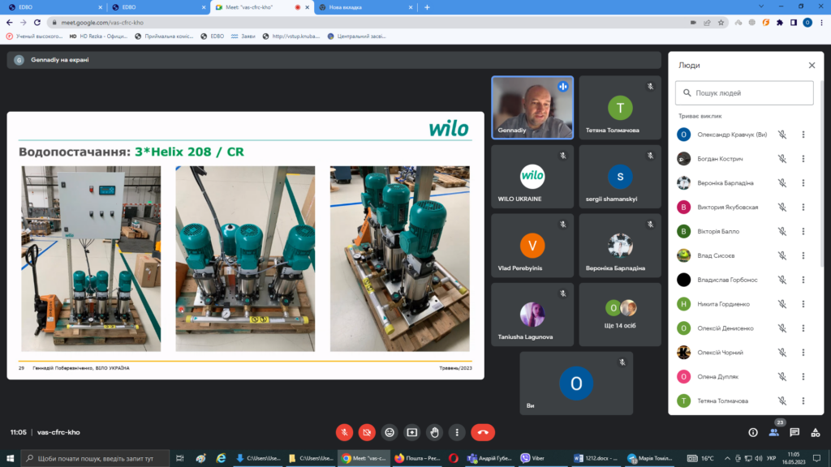
Task: Click muted mic icon for Олексій Денисенко
Action: pos(782,328)
